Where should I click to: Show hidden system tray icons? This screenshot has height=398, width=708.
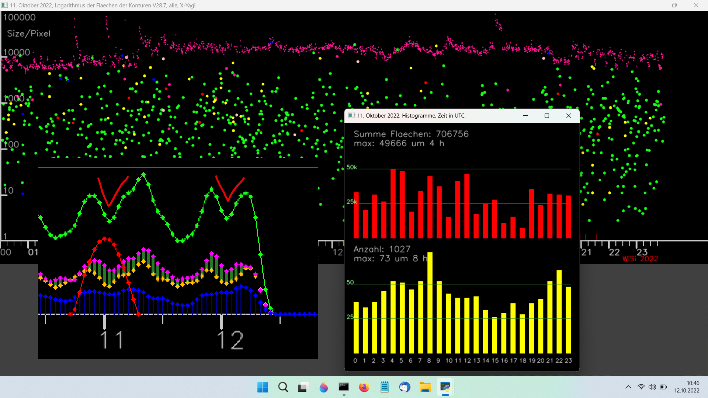tap(628, 387)
